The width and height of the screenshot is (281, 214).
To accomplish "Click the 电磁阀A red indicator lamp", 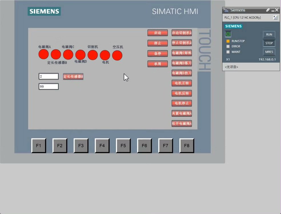I will tap(43, 54).
